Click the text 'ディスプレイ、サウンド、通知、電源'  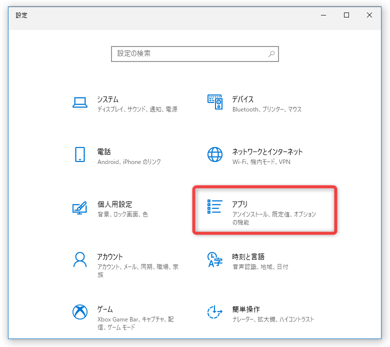[137, 109]
